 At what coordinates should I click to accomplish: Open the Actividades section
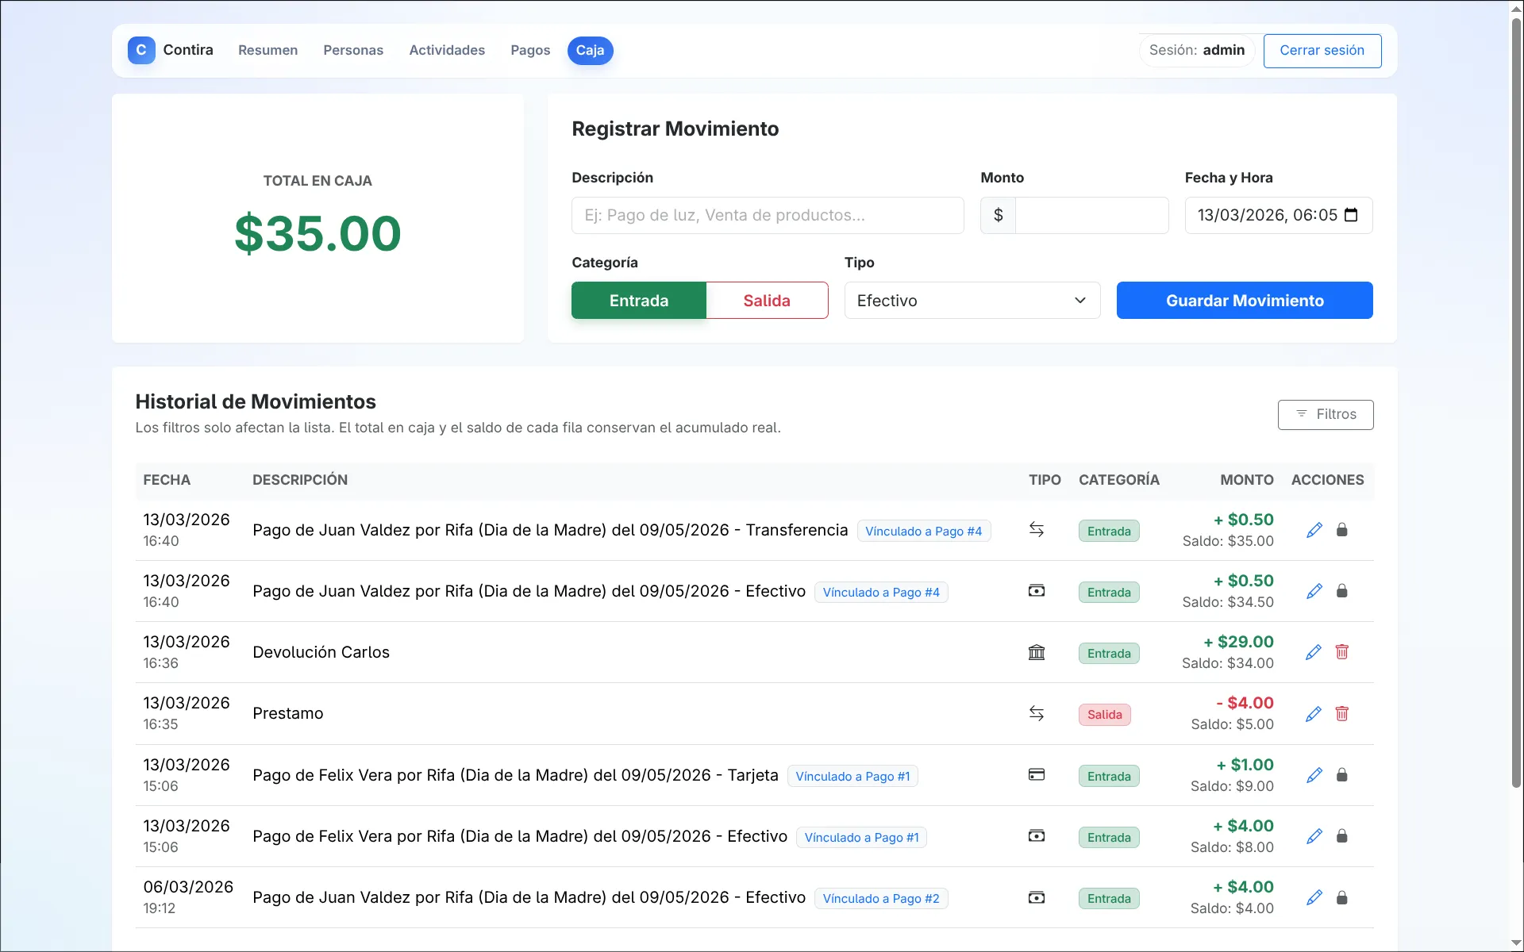[446, 50]
